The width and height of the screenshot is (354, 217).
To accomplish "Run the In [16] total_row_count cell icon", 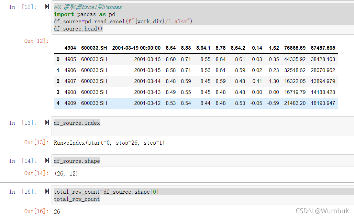I will 47,191.
